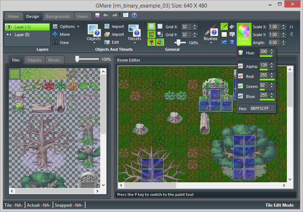Open the Views tab
303x212 pixels.
coord(82,16)
